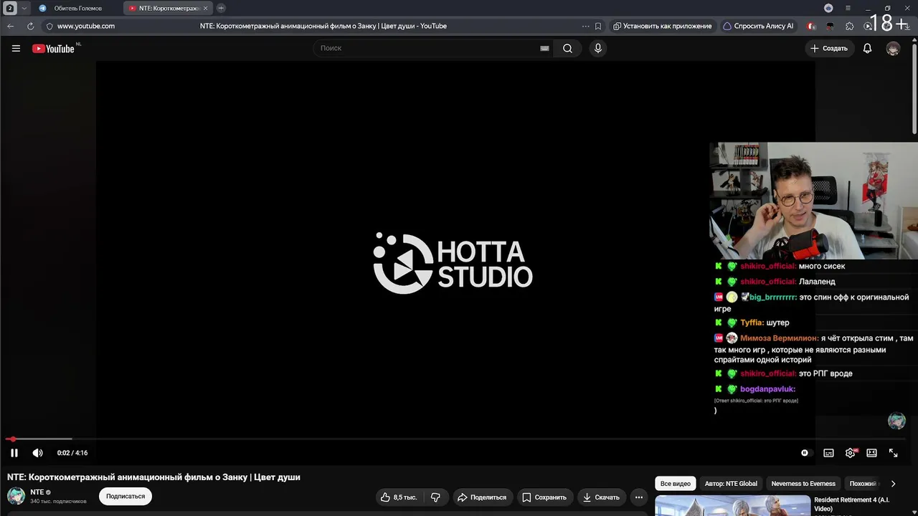Like the video with 8,5 тыс. likes
Screen dimensions: 918x516
(x=399, y=497)
